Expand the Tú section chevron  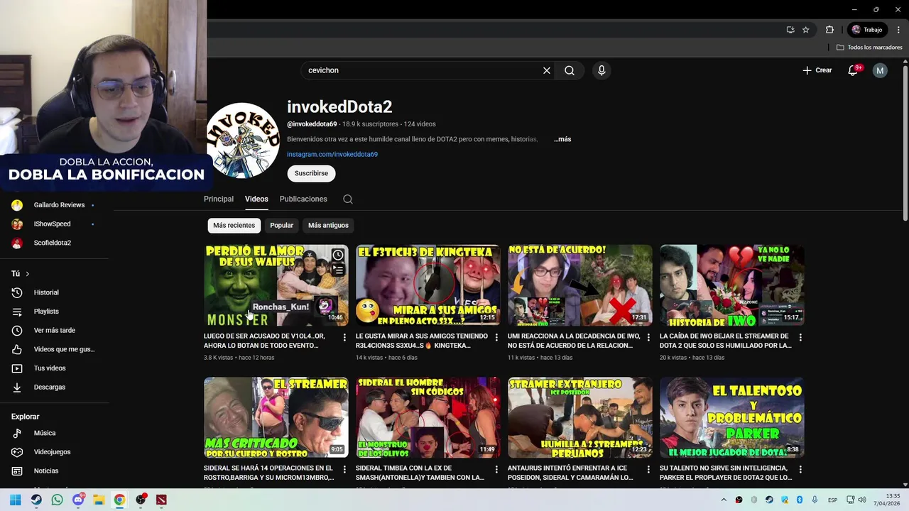[28, 274]
